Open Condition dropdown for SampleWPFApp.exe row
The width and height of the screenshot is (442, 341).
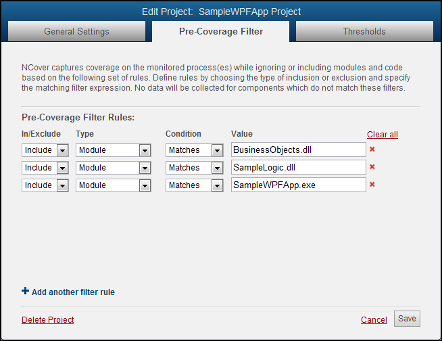click(217, 185)
